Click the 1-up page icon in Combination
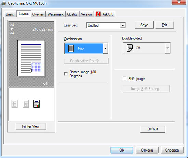 click(71, 48)
